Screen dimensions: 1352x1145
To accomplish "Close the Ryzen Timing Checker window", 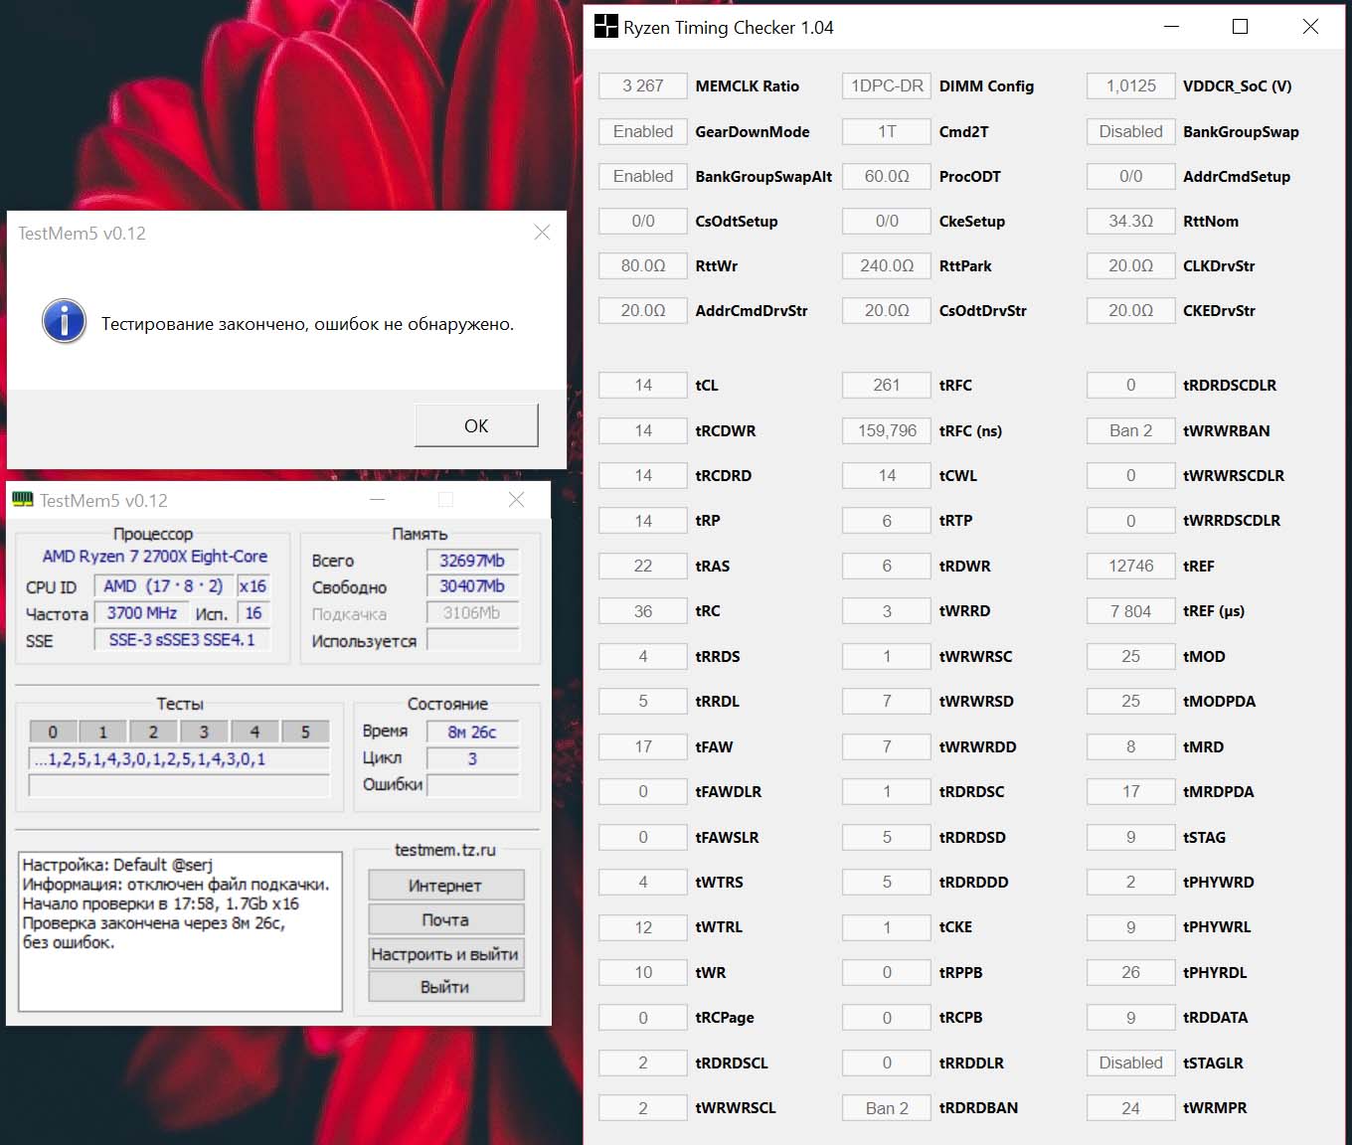I will [1310, 27].
